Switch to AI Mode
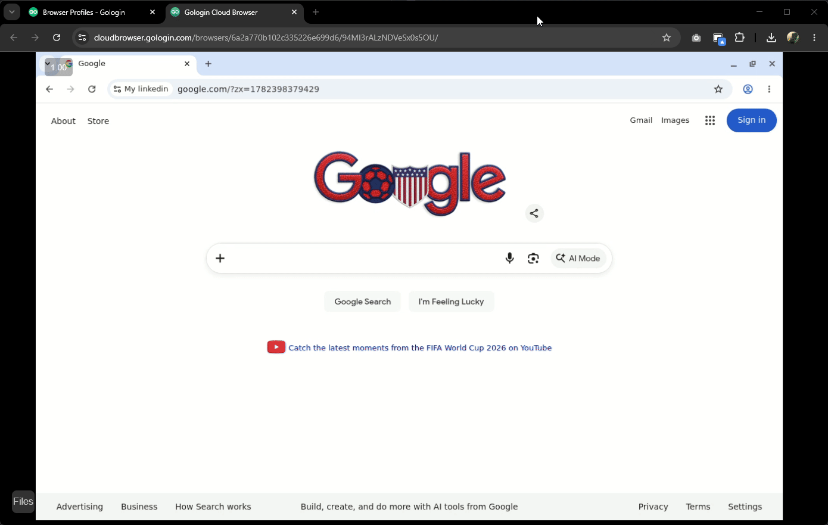 point(578,258)
